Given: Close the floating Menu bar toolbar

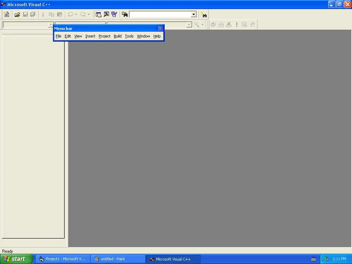Looking at the screenshot, I should click(x=160, y=28).
